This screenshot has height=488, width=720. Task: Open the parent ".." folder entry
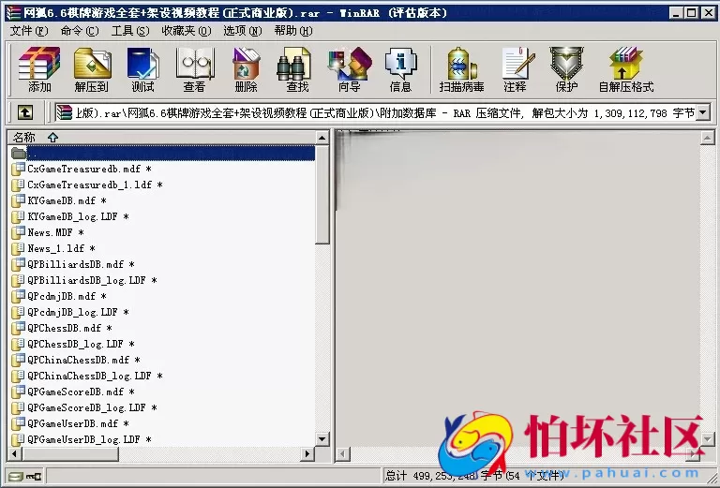click(x=33, y=153)
